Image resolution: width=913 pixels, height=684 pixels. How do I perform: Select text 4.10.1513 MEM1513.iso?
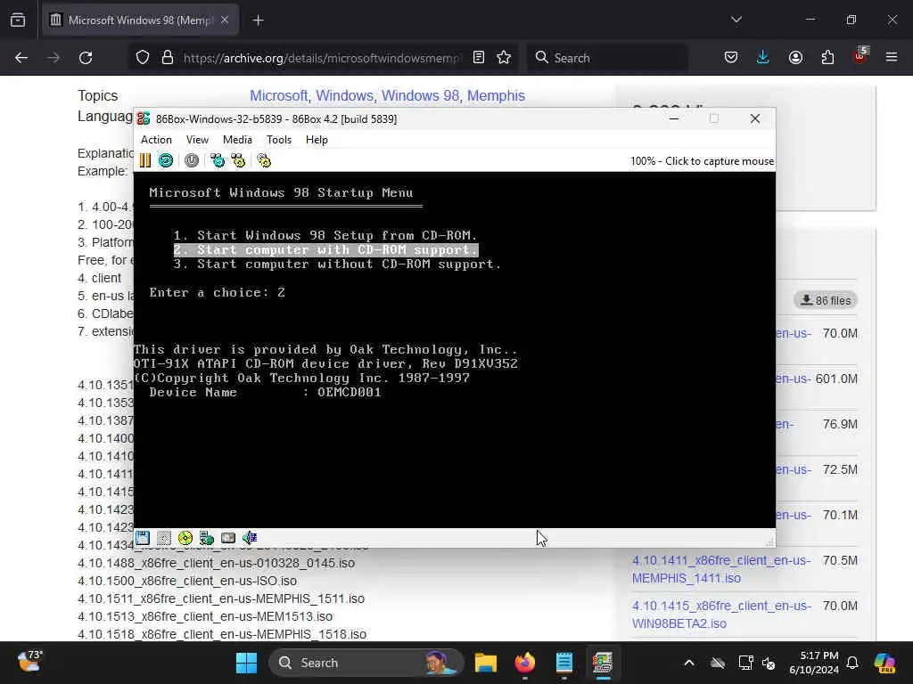tap(205, 616)
